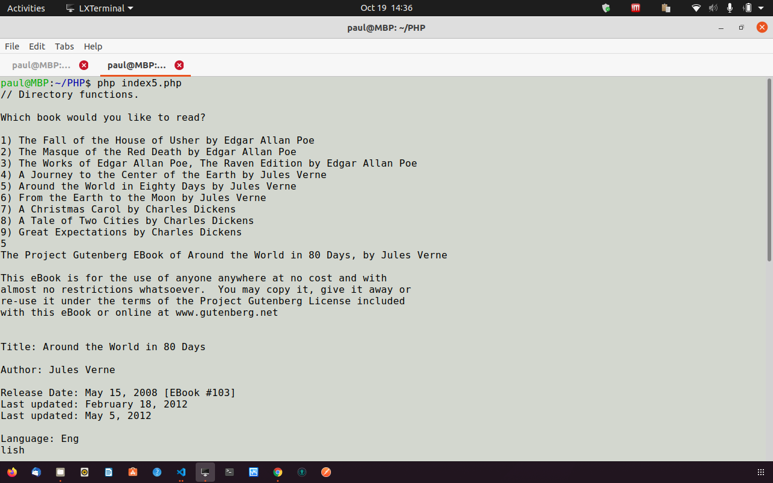Close the second active paul@MBP tab
773x483 pixels.
(179, 65)
